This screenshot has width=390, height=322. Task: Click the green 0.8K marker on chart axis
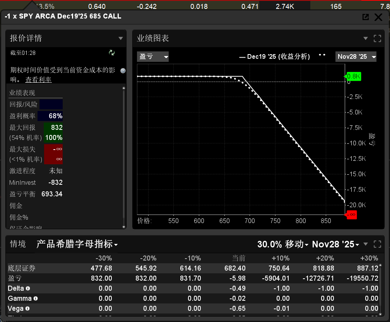click(x=353, y=77)
